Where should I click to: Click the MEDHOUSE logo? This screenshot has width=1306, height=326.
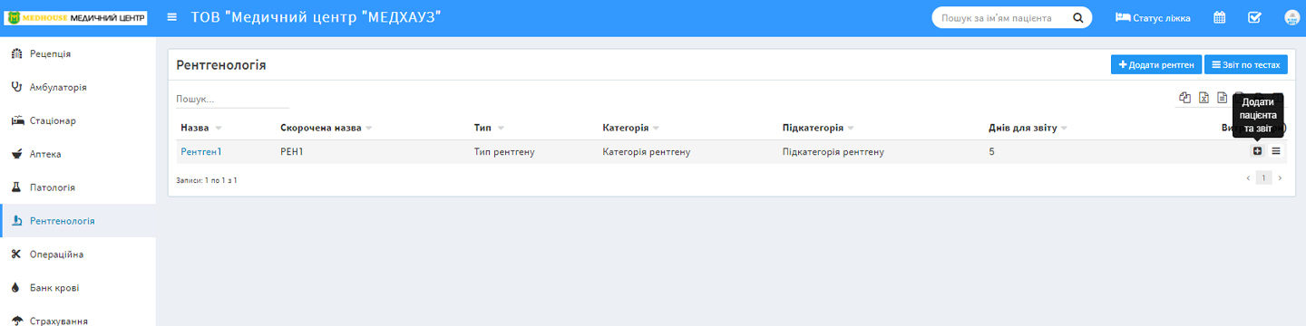pyautogui.click(x=76, y=17)
